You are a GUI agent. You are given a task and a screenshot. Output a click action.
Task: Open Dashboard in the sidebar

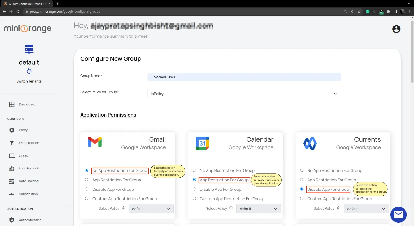click(27, 104)
